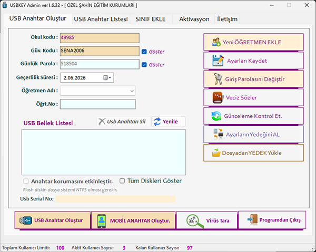Screen dimensions: 316x252
Task: Click the folder icon on Dosyadan YEDEK Yükle
Action: tap(215, 153)
